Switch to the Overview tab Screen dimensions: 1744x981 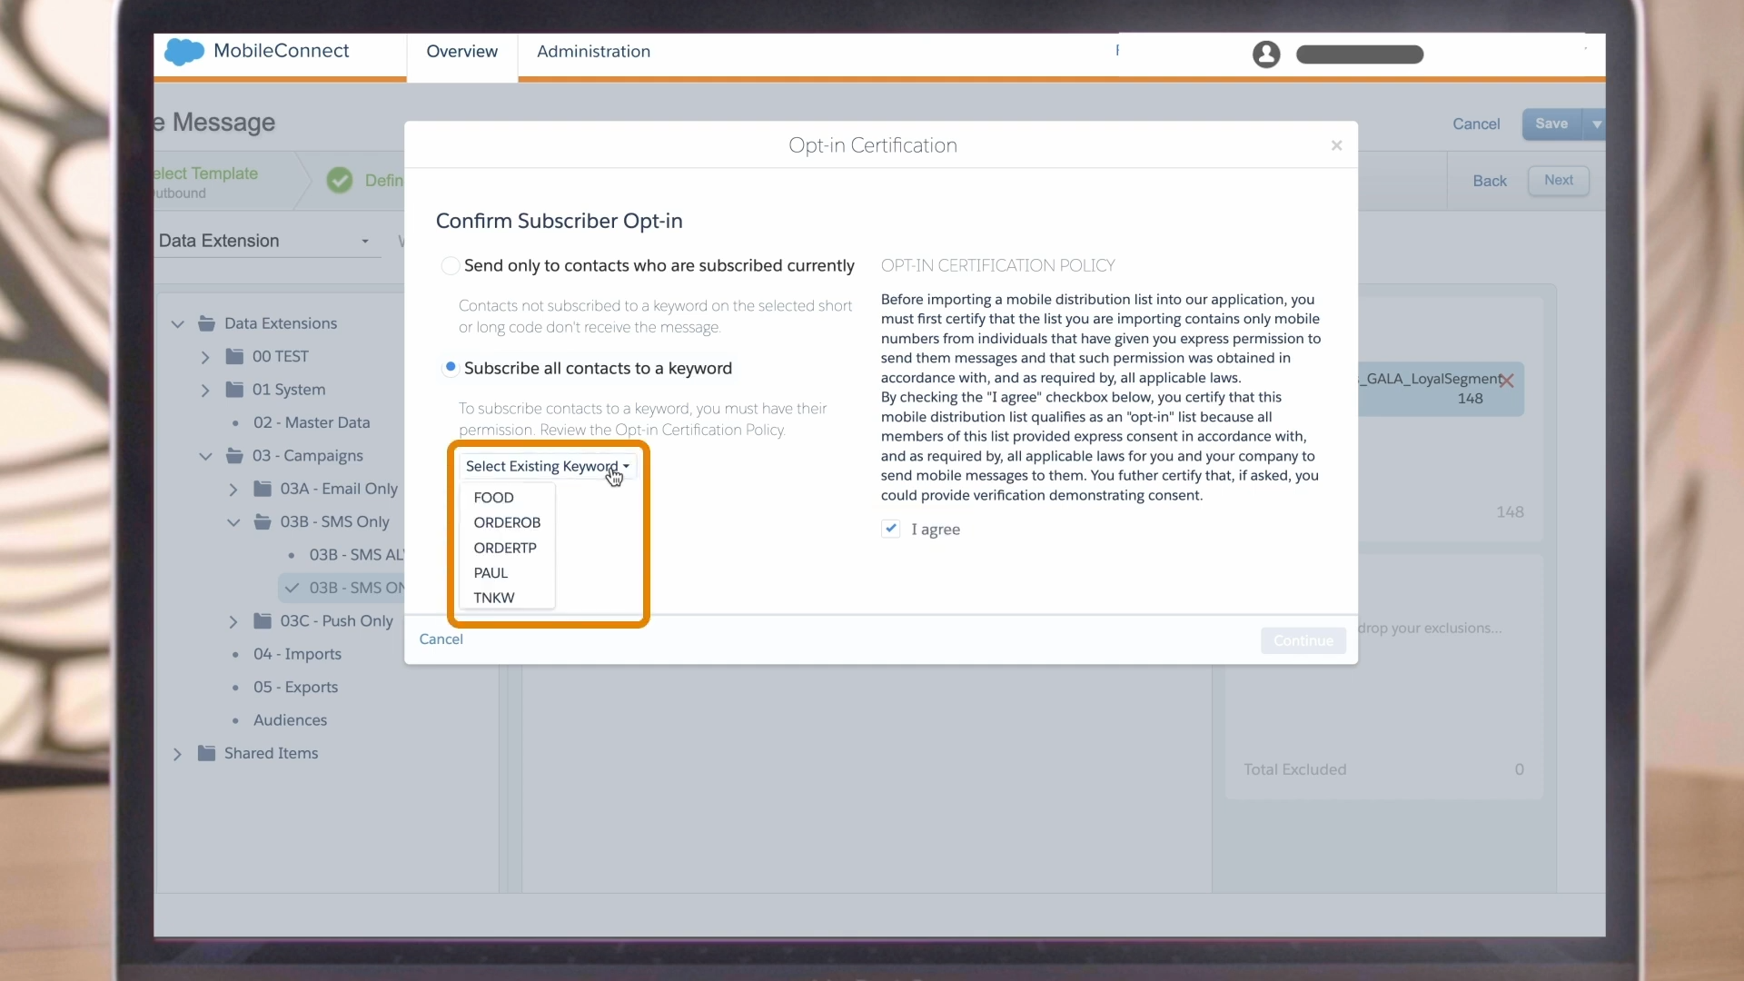point(462,52)
